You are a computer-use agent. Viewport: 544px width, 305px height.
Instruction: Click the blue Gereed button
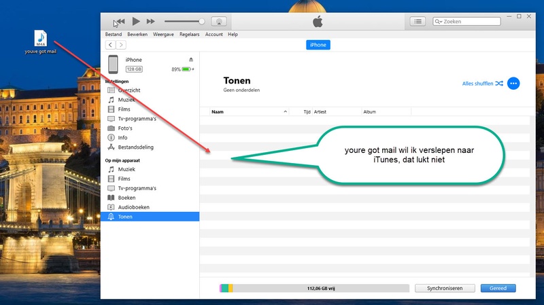[x=498, y=288]
